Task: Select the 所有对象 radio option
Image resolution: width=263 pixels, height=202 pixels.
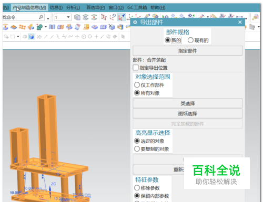Action: [x=137, y=93]
